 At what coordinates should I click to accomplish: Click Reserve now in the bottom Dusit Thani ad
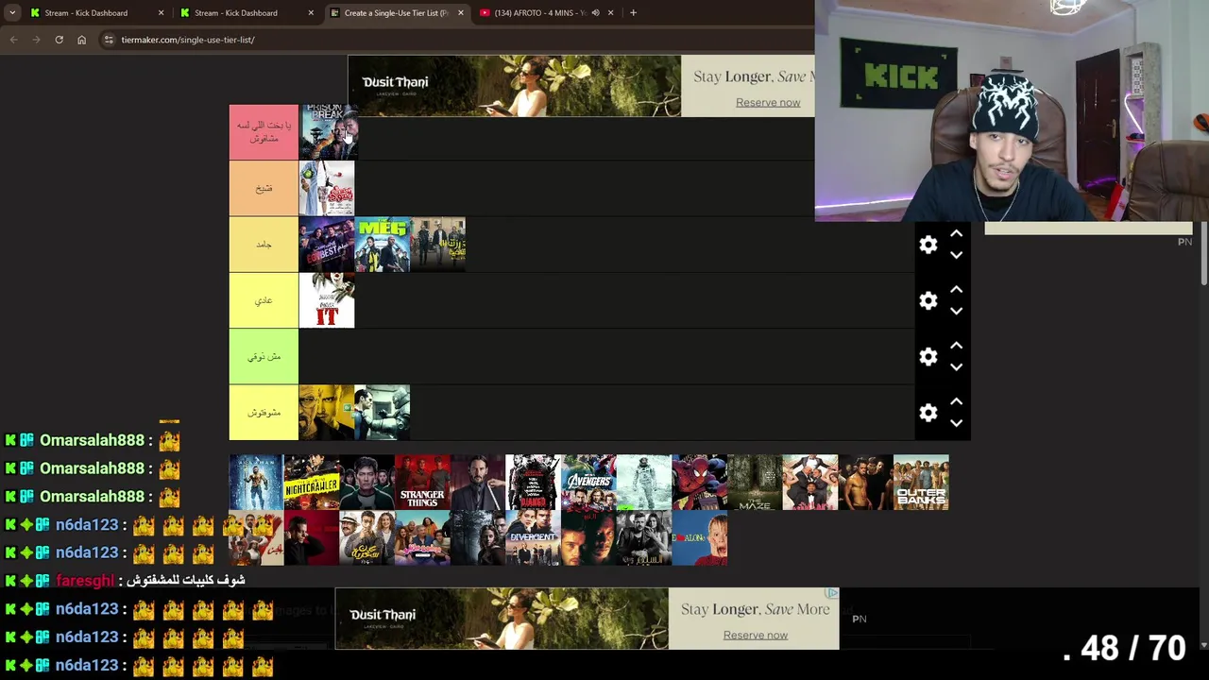pos(756,635)
